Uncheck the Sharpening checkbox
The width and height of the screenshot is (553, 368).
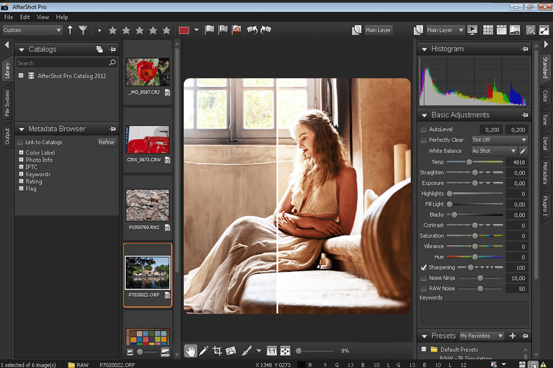pyautogui.click(x=424, y=267)
